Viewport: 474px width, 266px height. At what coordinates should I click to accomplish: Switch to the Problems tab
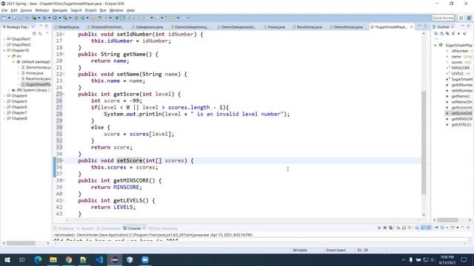(x=64, y=228)
